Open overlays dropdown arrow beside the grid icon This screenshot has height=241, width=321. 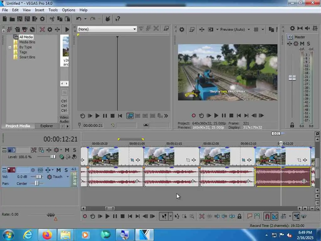click(263, 29)
